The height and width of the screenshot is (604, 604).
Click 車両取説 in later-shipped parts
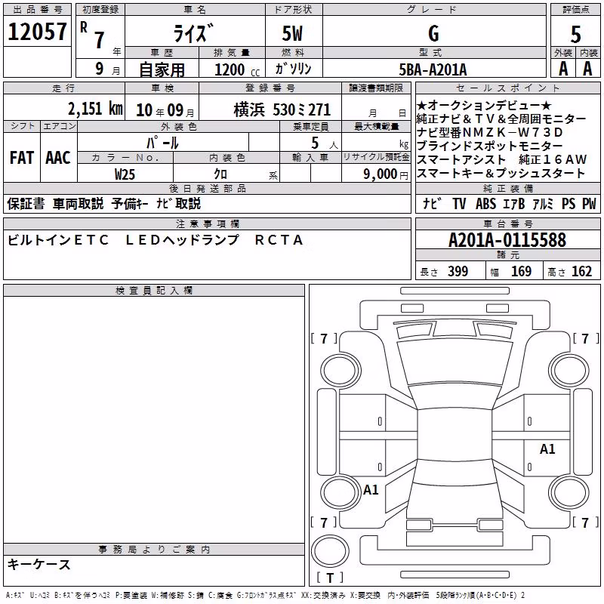(79, 204)
